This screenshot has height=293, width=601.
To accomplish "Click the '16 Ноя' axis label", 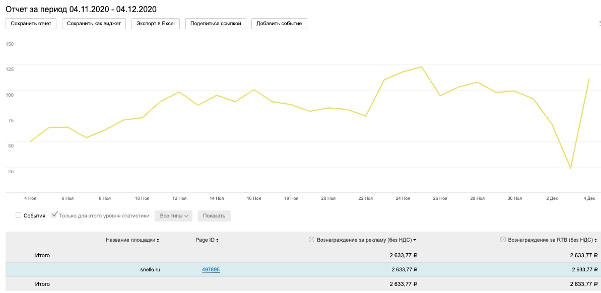I will point(254,198).
